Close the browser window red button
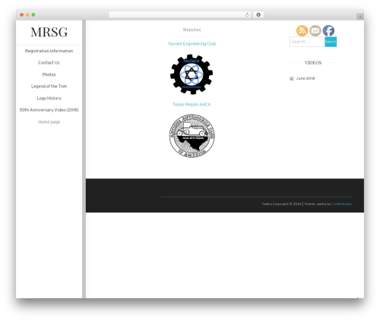Image resolution: width=380 pixels, height=321 pixels. (22, 14)
